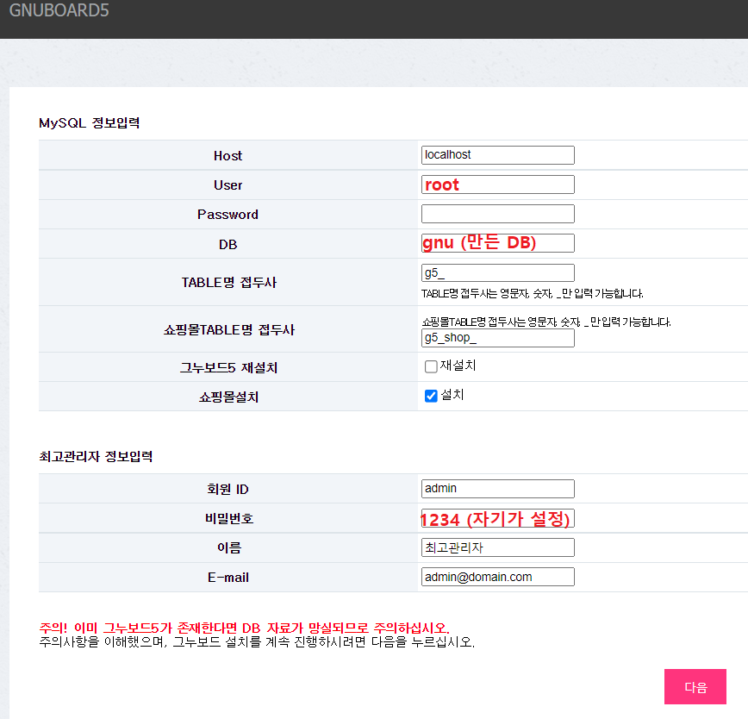Click the 비밀번호 admin password field

[x=497, y=518]
